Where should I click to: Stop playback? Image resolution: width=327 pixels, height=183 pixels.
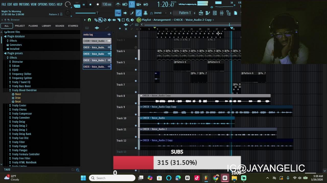coord(90,5)
